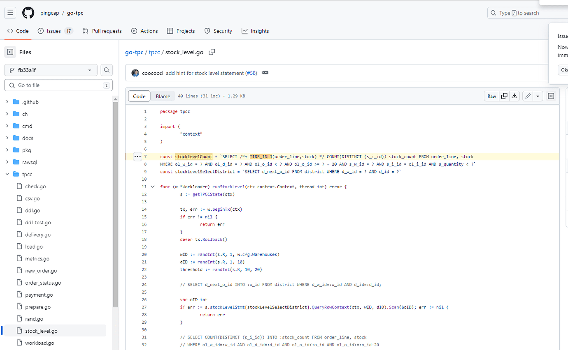
Task: Click the Raw button
Action: (x=492, y=96)
